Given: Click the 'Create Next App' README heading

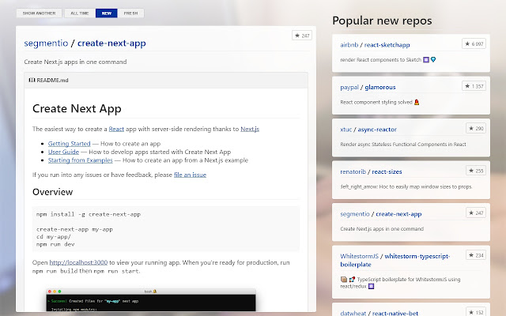Looking at the screenshot, I should point(77,109).
